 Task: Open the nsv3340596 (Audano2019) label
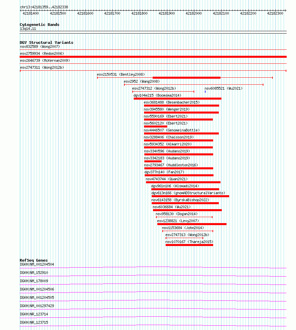click(167, 151)
